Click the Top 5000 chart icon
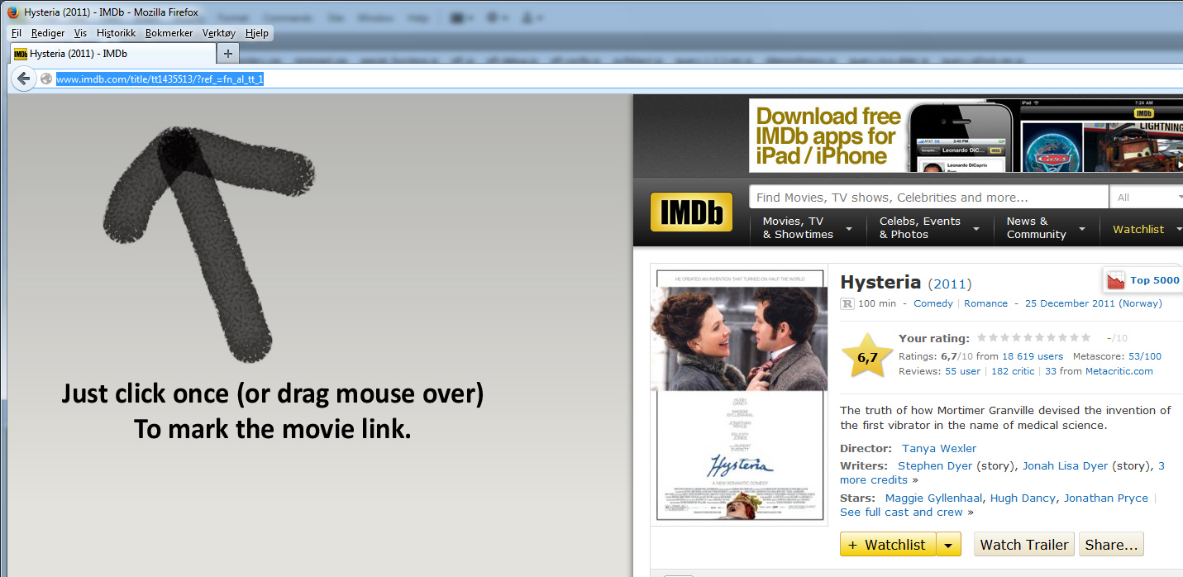The height and width of the screenshot is (577, 1183). point(1116,280)
